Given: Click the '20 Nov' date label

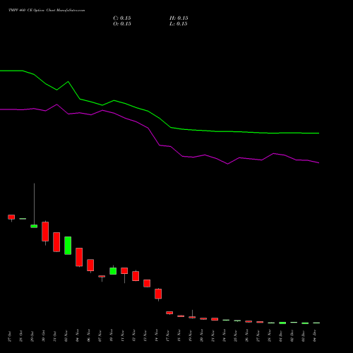Looking at the screenshot, I should click(202, 336).
